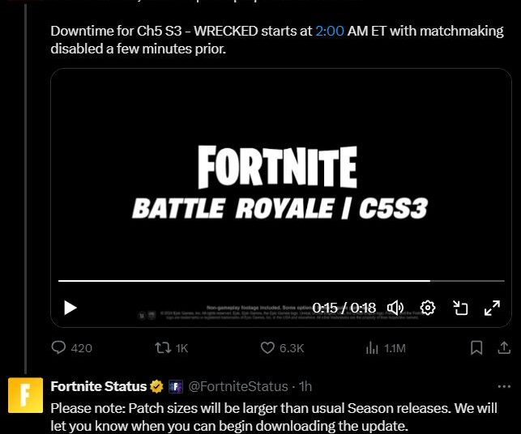Click the video progress bar
Image resolution: width=521 pixels, height=434 pixels.
(x=281, y=281)
